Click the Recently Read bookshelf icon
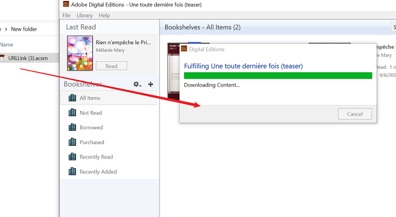396x217 pixels. coord(72,157)
